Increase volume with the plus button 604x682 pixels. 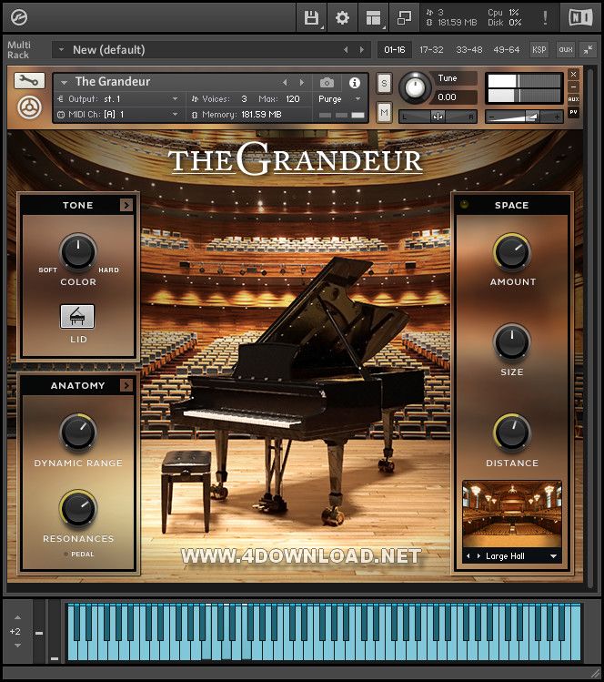tap(557, 117)
